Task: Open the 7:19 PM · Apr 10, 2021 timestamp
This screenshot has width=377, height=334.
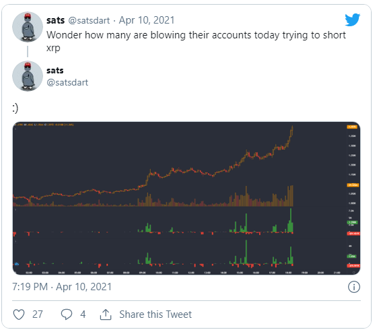Action: tap(62, 287)
